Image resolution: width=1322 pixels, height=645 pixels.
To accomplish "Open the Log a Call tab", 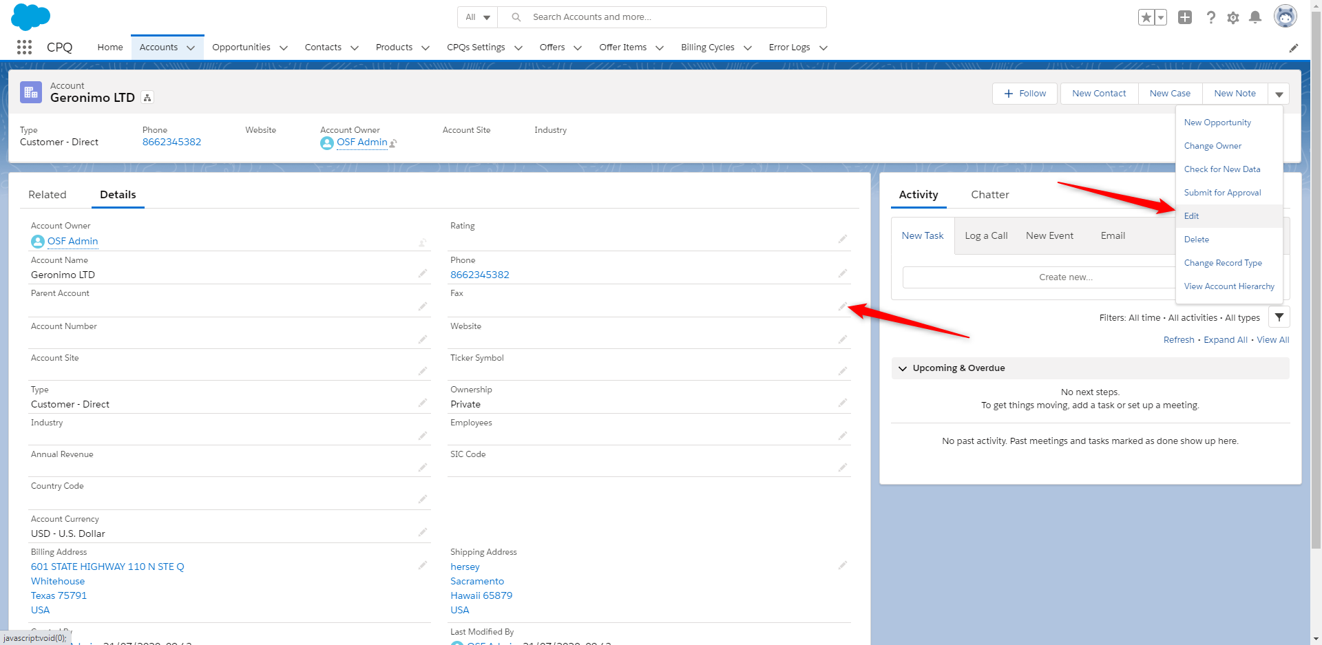I will pyautogui.click(x=986, y=235).
